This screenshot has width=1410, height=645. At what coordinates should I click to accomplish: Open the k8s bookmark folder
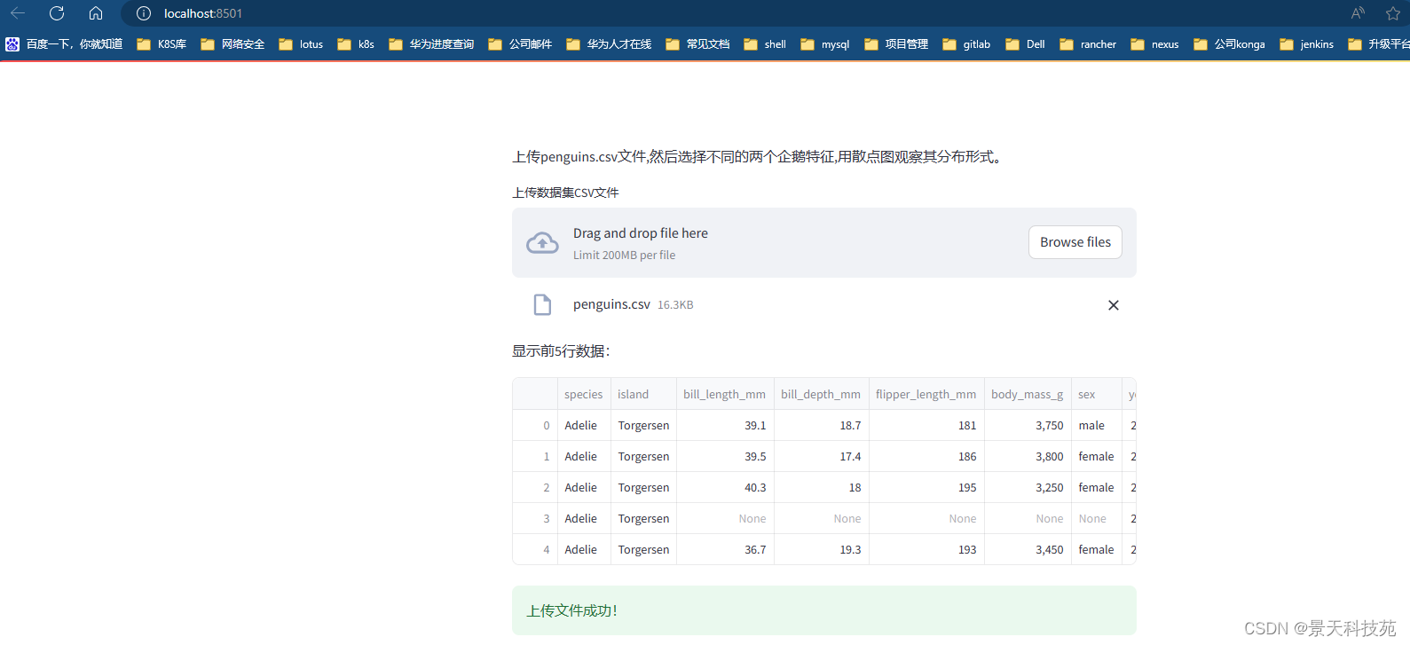356,44
